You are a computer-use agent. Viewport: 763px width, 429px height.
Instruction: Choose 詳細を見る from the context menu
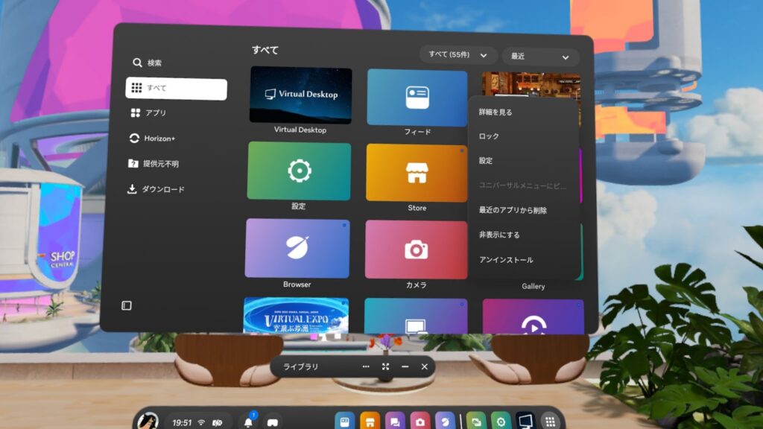(496, 112)
